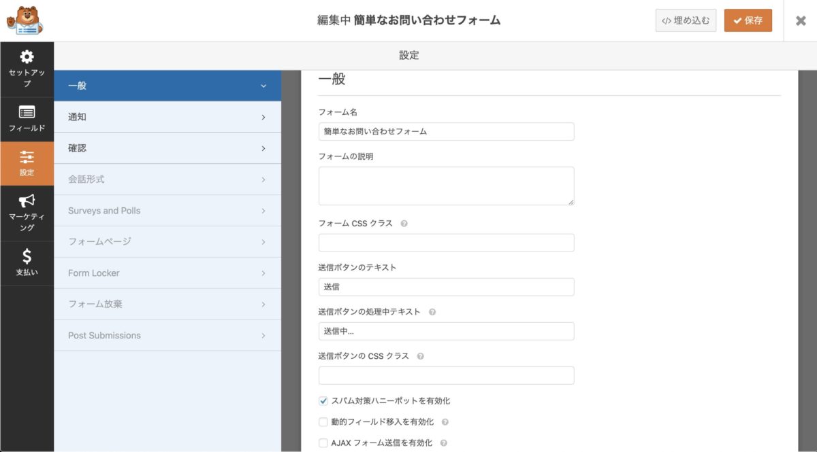Open the Post Submissions settings tab
This screenshot has width=817, height=452.
[x=167, y=336]
